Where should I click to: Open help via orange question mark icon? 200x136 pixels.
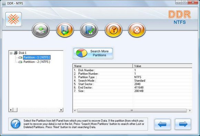tap(113, 30)
